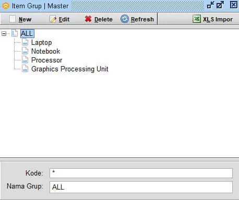The height and width of the screenshot is (200, 239).
Task: Shrink the panel using collapse arrows icon
Action: coord(210,5)
